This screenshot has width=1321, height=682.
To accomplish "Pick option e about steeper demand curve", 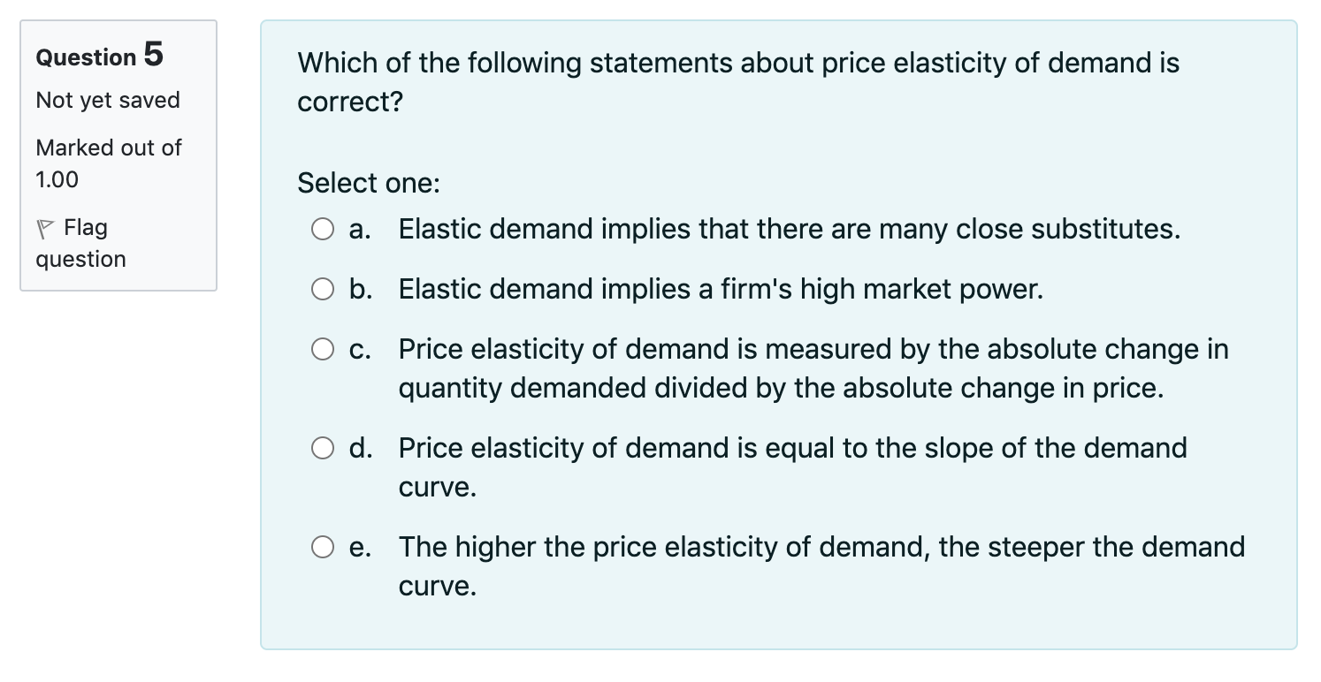I will [323, 547].
